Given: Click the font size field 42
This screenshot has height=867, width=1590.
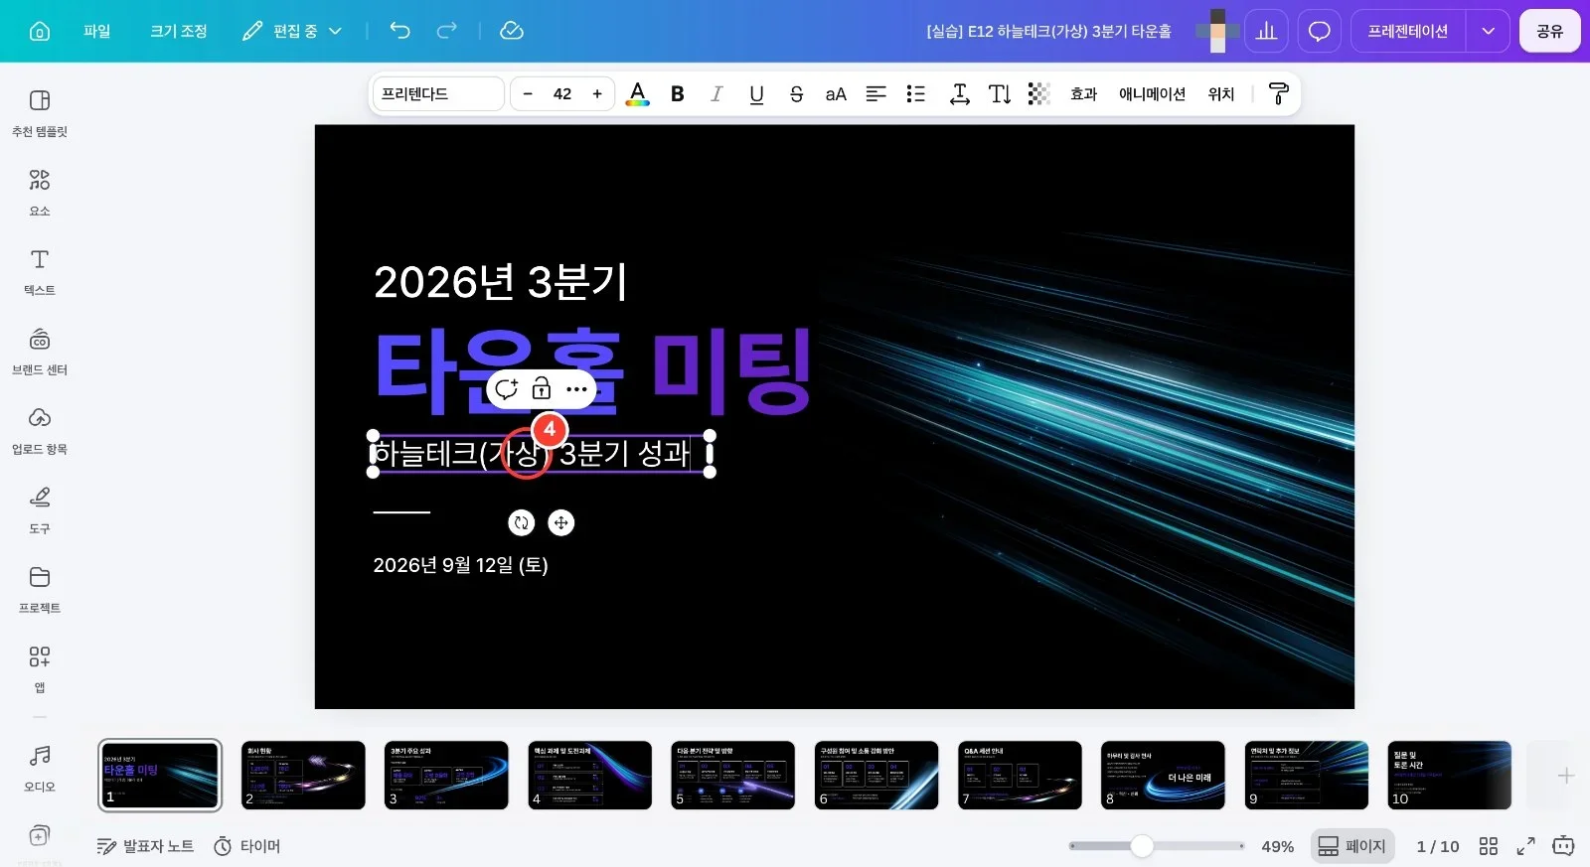Looking at the screenshot, I should click(x=562, y=94).
